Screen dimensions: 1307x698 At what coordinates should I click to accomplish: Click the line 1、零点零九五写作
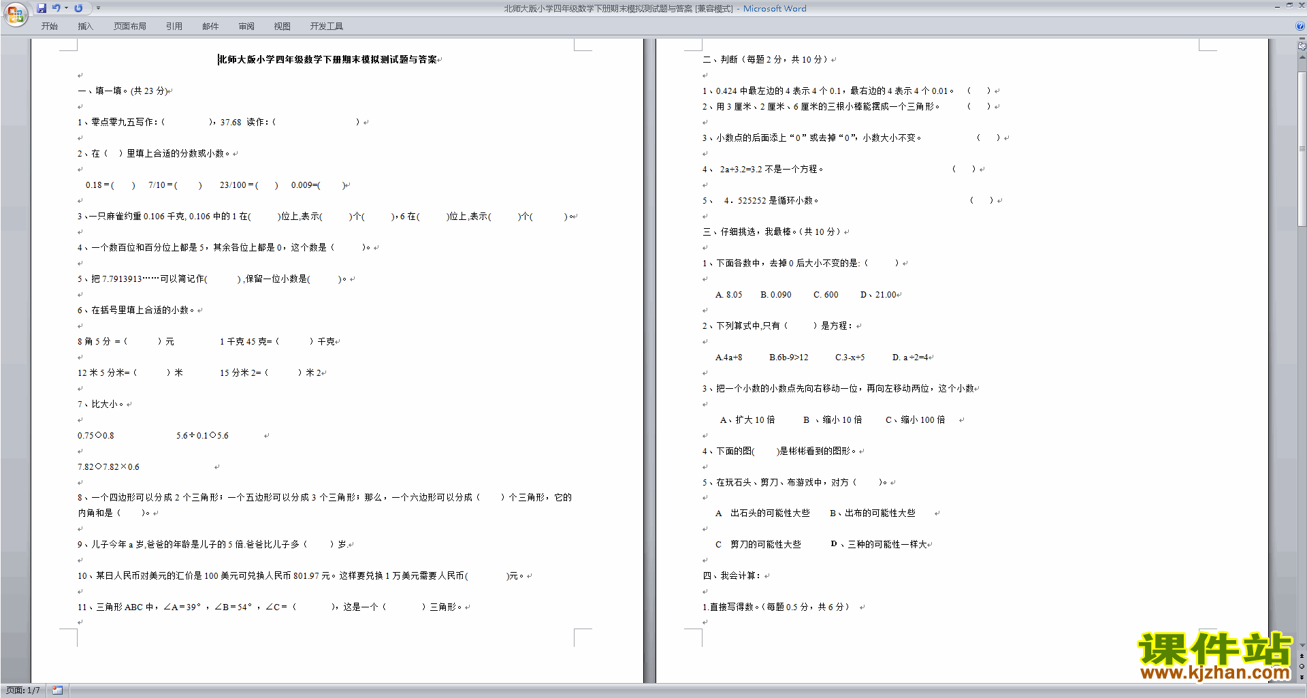click(219, 123)
